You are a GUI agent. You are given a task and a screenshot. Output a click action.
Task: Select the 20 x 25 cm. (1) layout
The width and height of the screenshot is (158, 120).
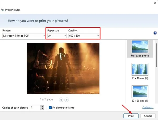140,94
